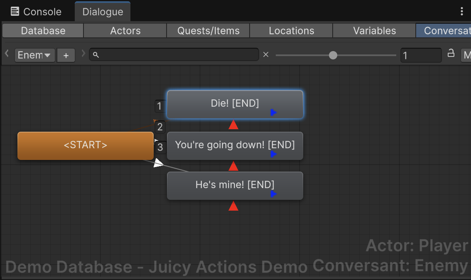
Task: Switch to the Console tab
Action: [x=36, y=12]
